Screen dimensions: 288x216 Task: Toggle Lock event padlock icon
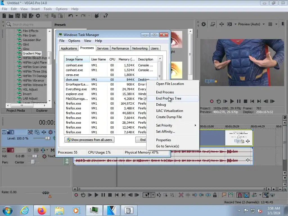pyautogui.click(x=215, y=195)
